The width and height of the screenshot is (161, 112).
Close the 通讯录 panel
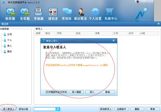click(x=159, y=24)
